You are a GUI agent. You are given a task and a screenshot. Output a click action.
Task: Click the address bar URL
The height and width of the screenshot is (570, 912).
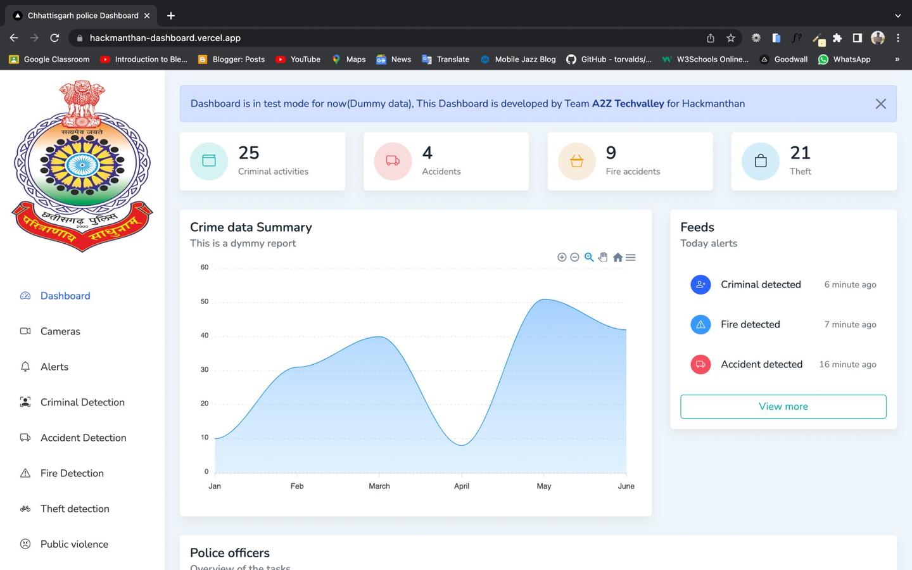coord(165,38)
